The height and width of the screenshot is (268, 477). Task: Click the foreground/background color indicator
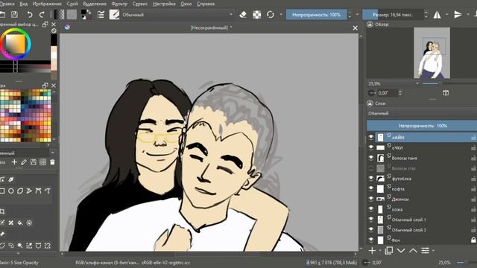point(86,15)
